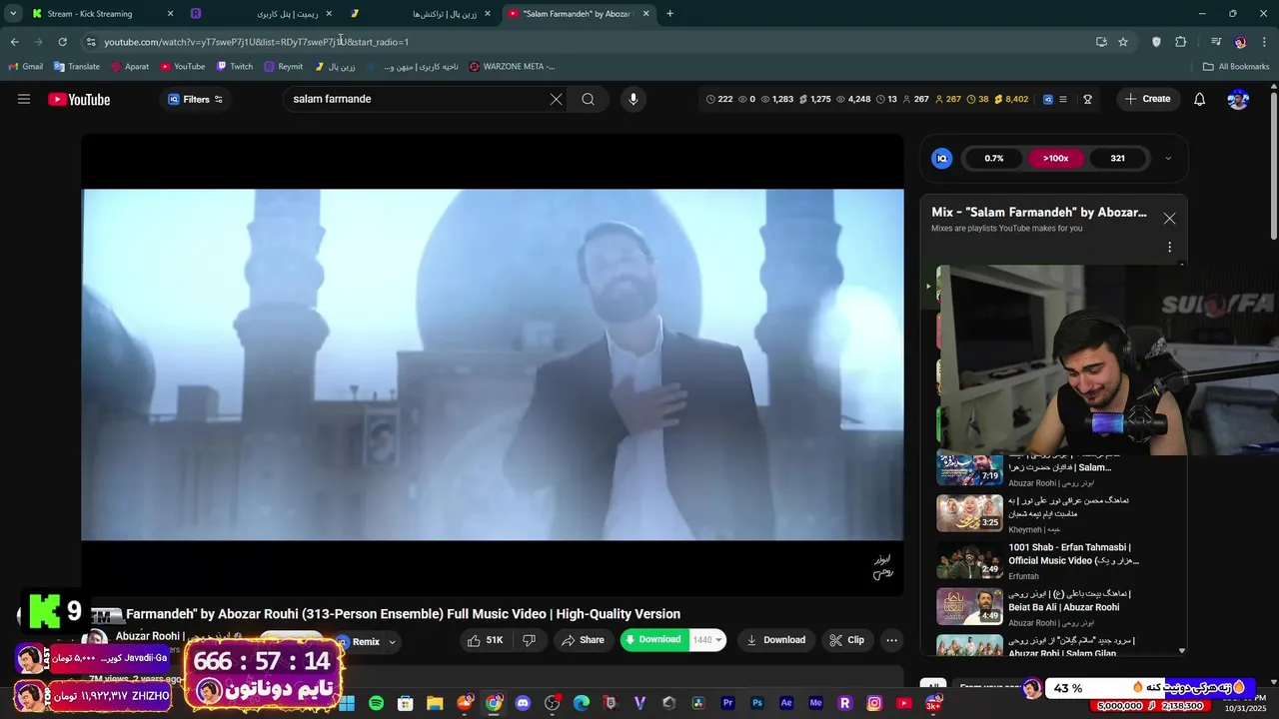Open Aparat bookmark
The height and width of the screenshot is (719, 1279).
pyautogui.click(x=130, y=67)
